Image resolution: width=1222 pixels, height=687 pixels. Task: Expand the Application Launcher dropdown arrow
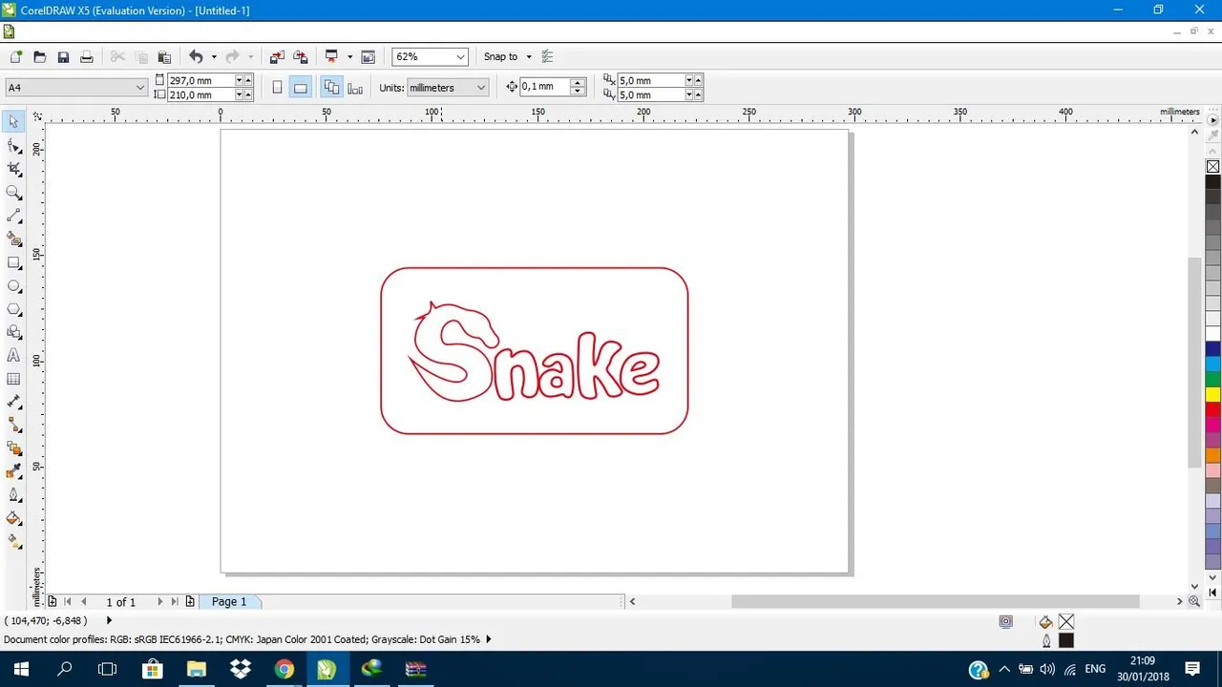pyautogui.click(x=349, y=57)
